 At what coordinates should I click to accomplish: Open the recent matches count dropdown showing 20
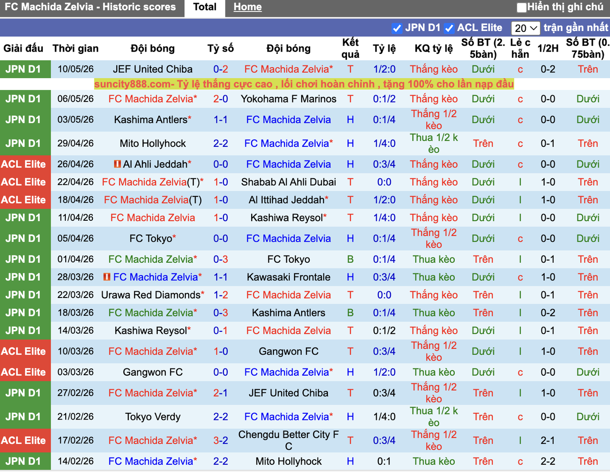tap(526, 28)
